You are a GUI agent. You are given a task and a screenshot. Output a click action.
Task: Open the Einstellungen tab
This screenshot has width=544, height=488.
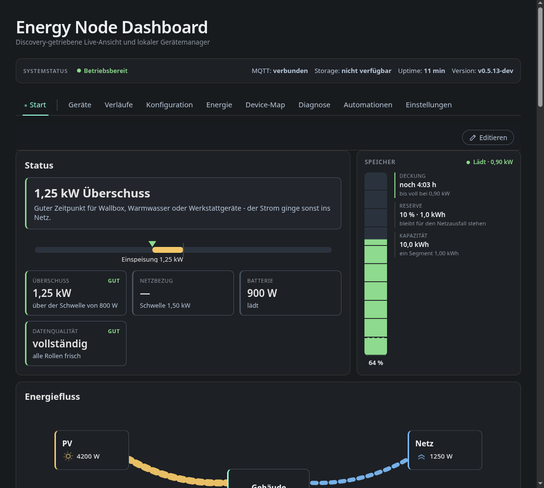coord(429,105)
